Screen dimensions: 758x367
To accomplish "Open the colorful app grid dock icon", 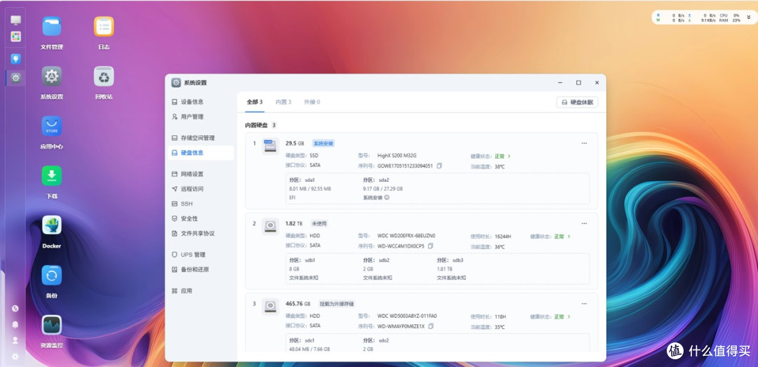I will coord(16,36).
